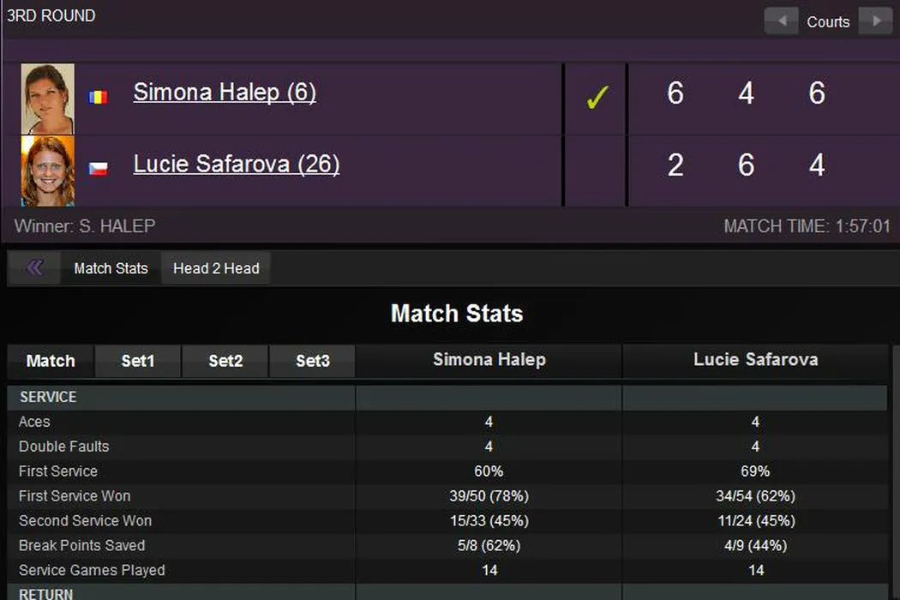Click the double chevron back icon
Image resolution: width=900 pixels, height=600 pixels.
[35, 268]
